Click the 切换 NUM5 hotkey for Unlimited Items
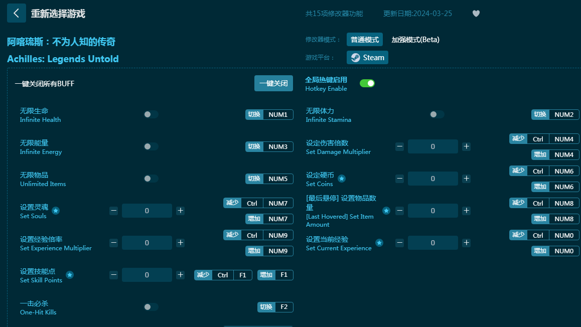Viewport: 581px width, 327px height. coord(269,179)
